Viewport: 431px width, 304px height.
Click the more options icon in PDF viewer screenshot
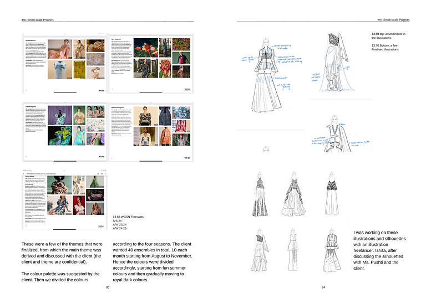coord(105,174)
